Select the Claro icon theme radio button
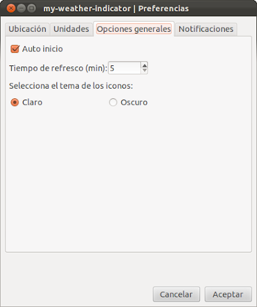 (15, 103)
